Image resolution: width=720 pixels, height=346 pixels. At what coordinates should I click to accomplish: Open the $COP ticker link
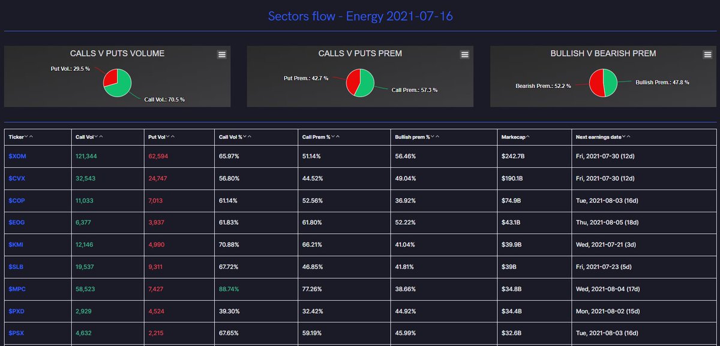17,200
